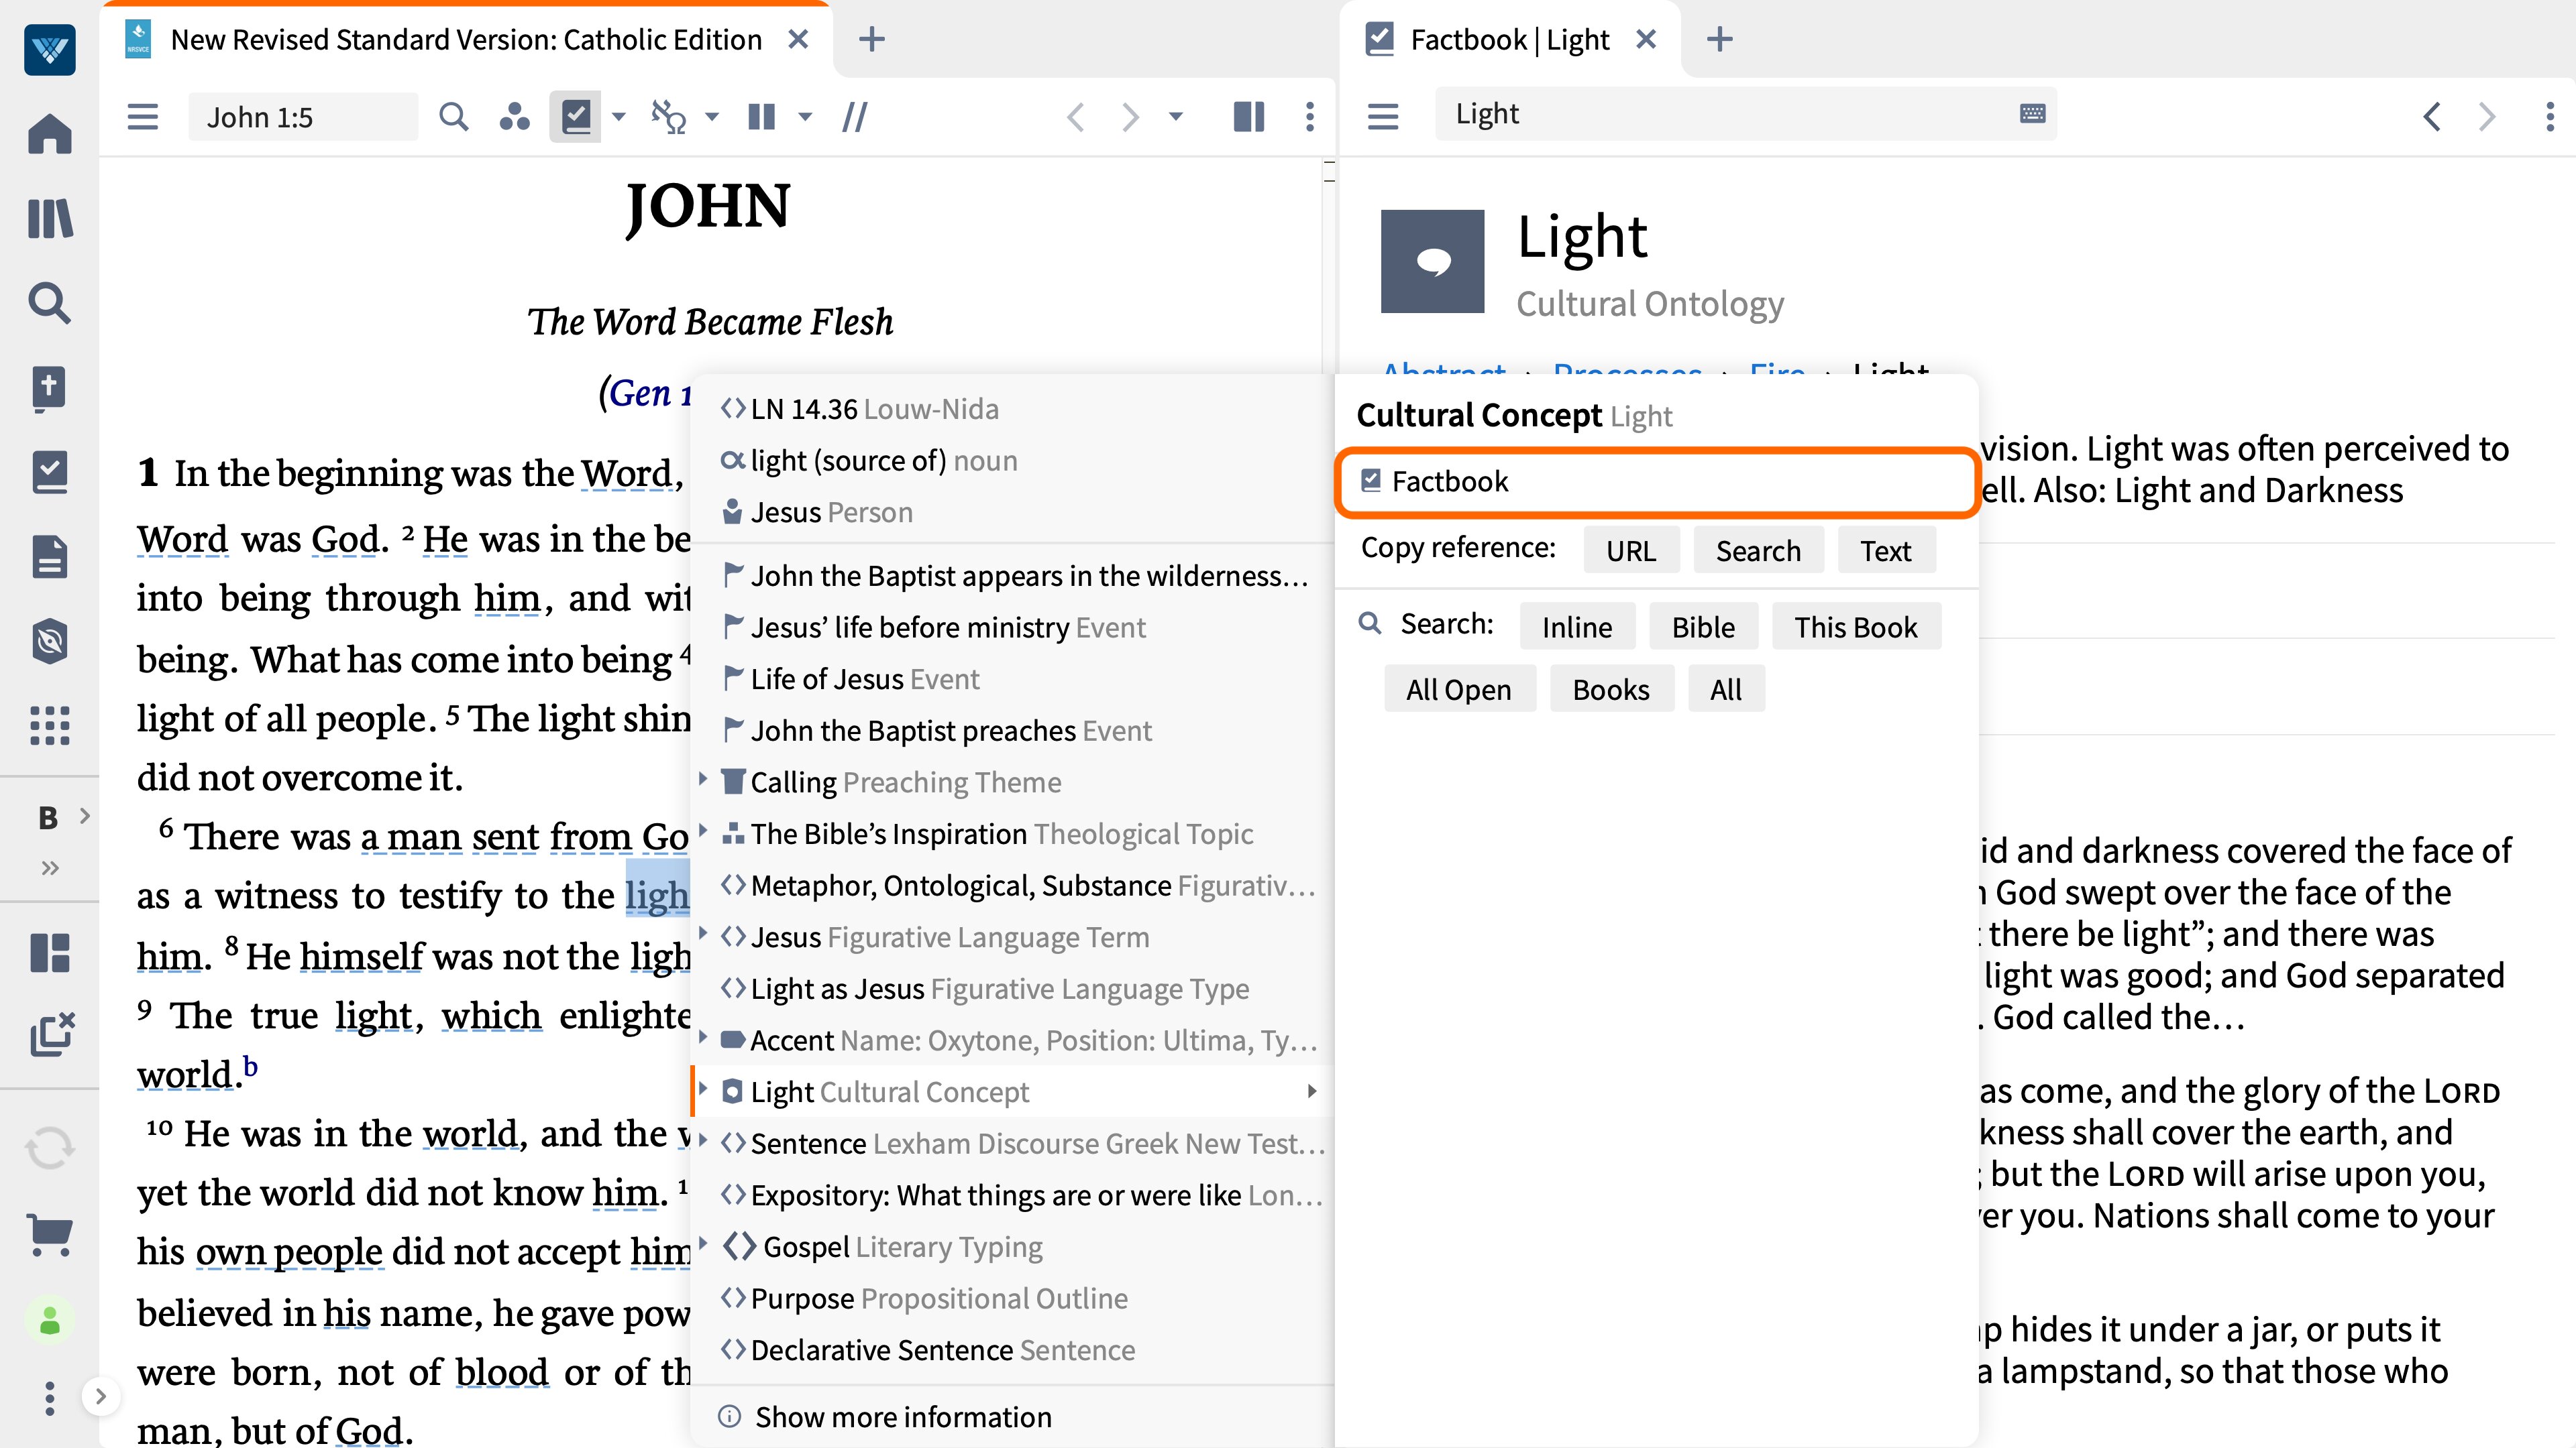Open the Bible plus icon in sidebar
2576x1448 pixels.
pyautogui.click(x=50, y=387)
